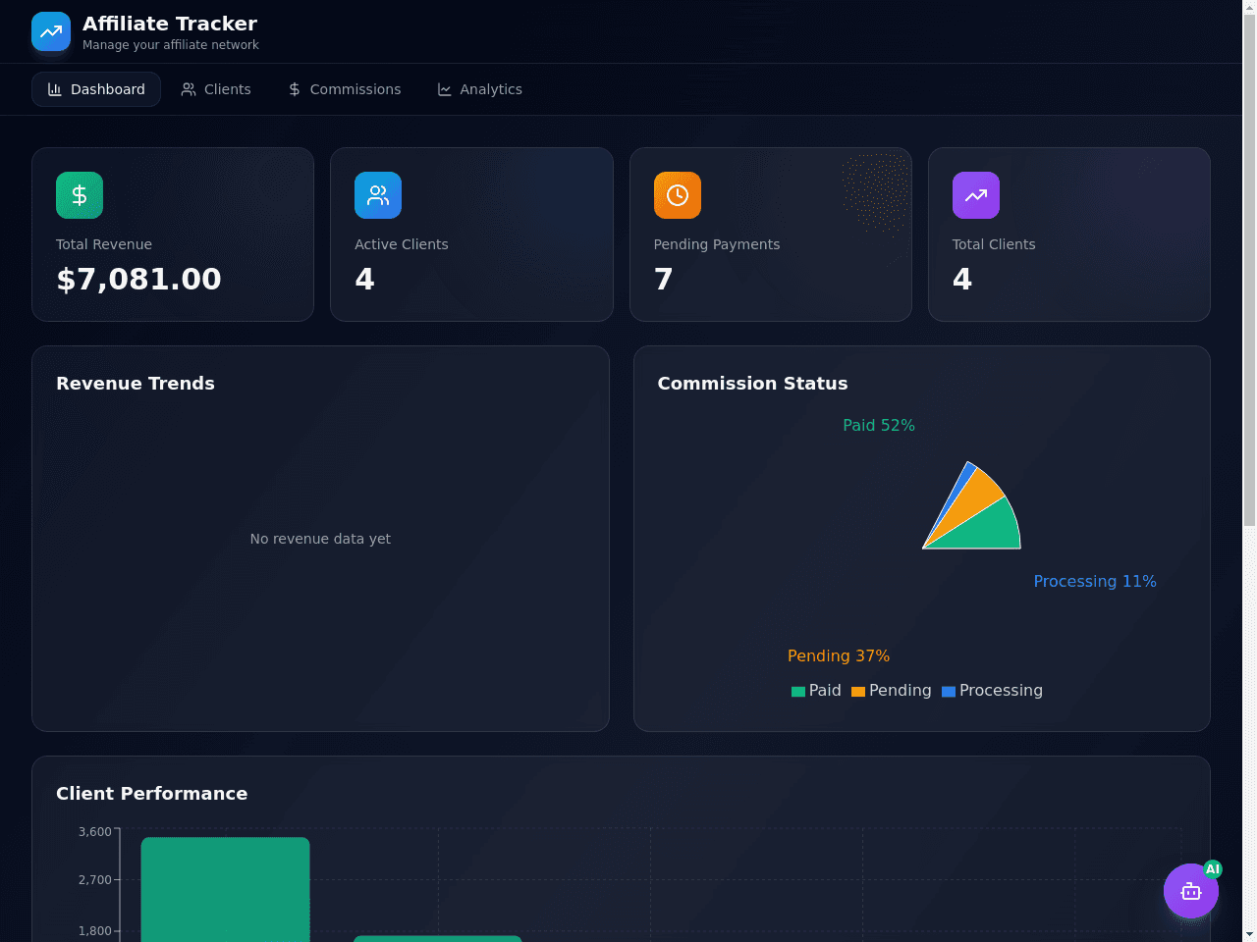Image resolution: width=1257 pixels, height=942 pixels.
Task: Open the Analytics tab
Action: [x=479, y=89]
